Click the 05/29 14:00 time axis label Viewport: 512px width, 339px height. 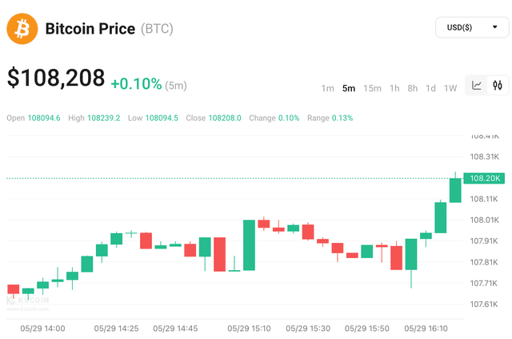coord(42,329)
